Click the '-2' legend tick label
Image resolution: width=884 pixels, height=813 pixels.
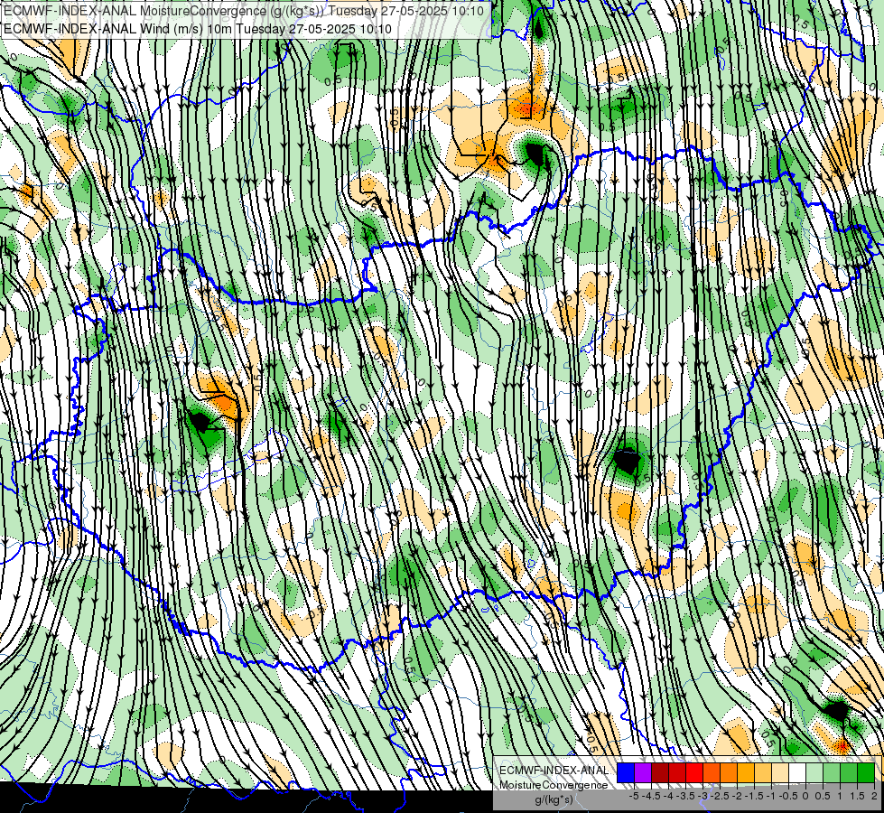pos(737,796)
